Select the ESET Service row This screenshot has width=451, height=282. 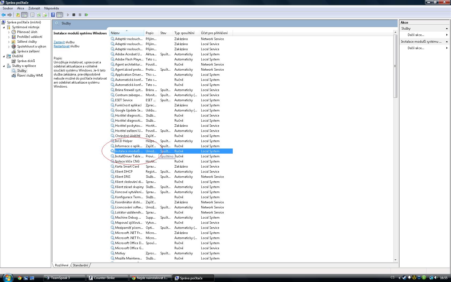(x=171, y=100)
